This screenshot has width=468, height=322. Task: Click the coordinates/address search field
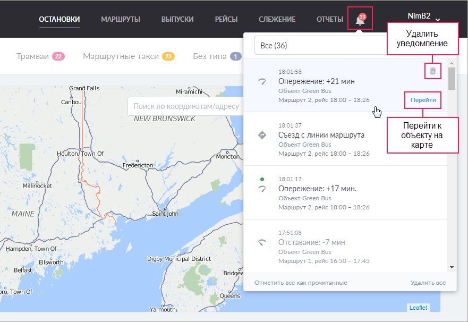click(186, 106)
